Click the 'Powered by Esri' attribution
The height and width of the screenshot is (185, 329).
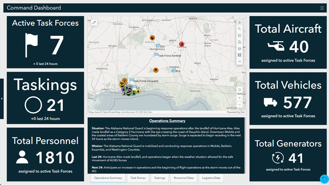[236, 112]
